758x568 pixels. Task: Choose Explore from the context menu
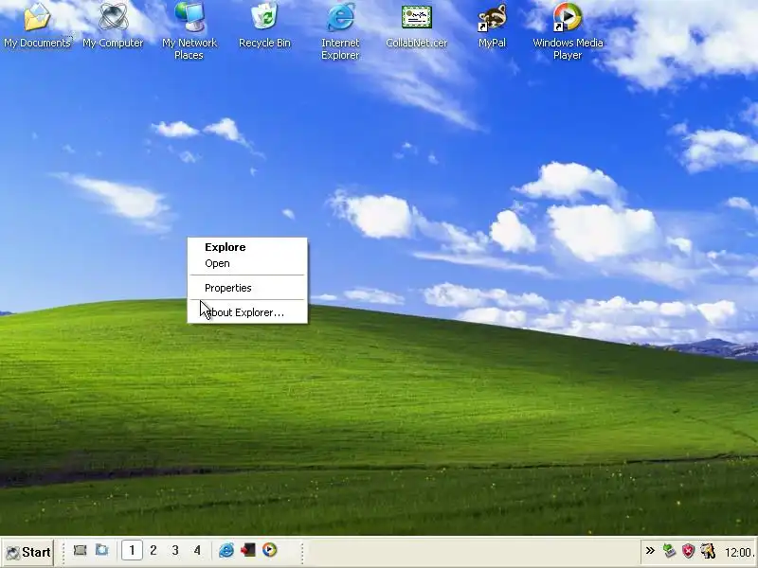point(247,247)
